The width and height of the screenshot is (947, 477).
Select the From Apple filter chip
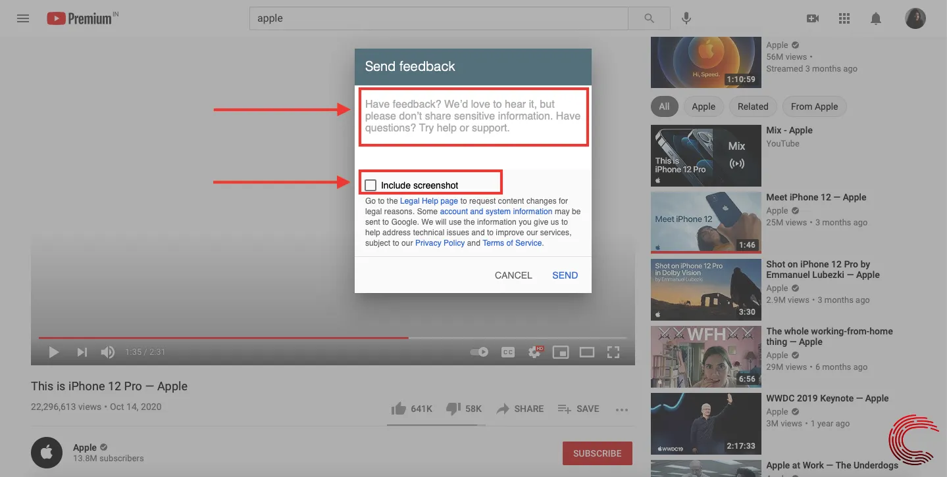(815, 106)
